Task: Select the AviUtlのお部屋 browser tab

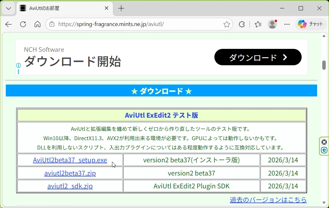Action: coord(65,8)
